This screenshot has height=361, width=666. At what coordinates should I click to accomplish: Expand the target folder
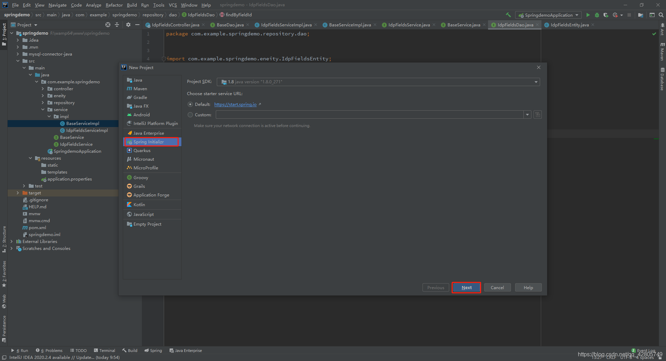[18, 193]
